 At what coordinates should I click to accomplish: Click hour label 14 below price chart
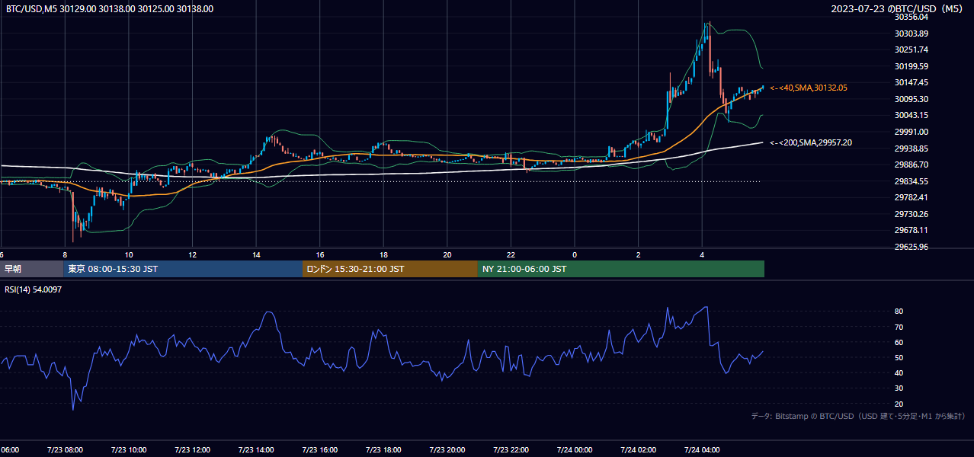[x=256, y=254]
